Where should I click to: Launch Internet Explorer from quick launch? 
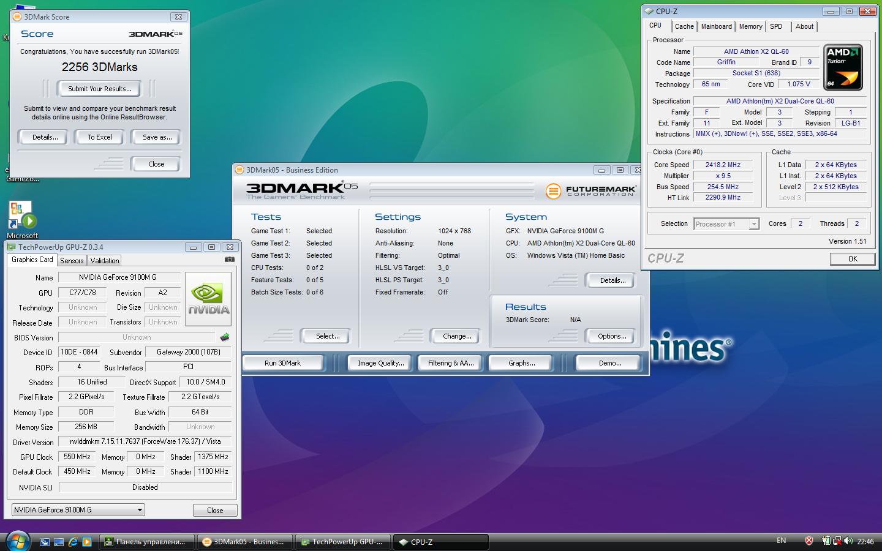tap(73, 542)
